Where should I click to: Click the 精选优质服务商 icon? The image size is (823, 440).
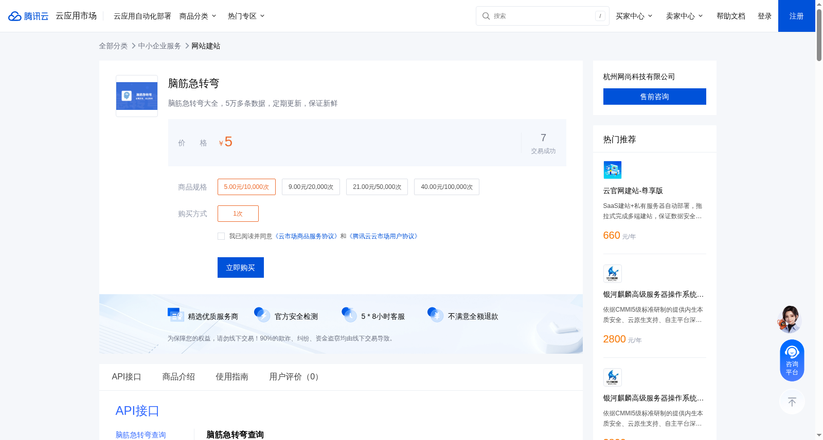click(176, 315)
